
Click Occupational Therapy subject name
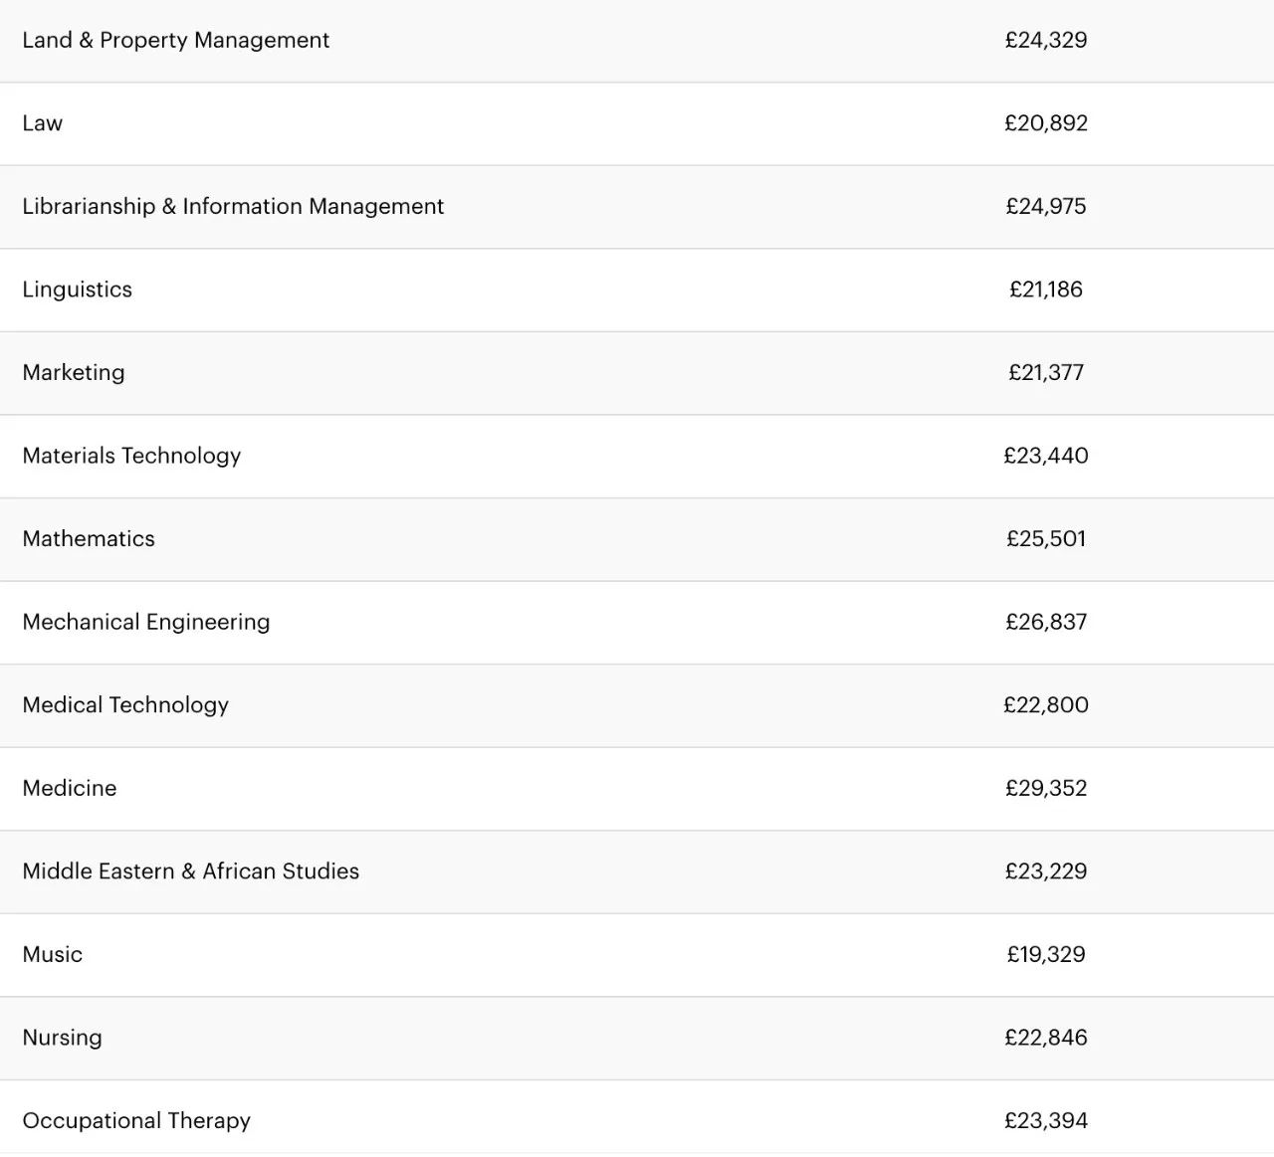point(136,1120)
